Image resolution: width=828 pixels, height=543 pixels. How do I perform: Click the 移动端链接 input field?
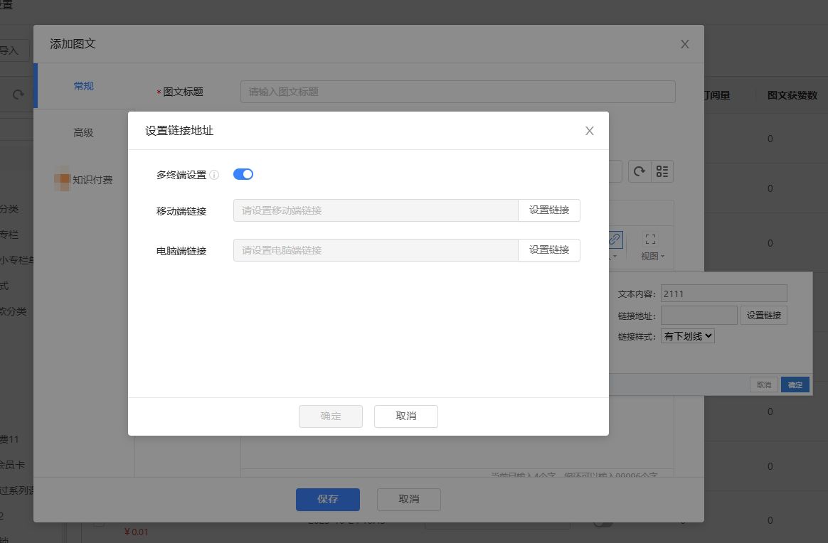click(x=375, y=210)
